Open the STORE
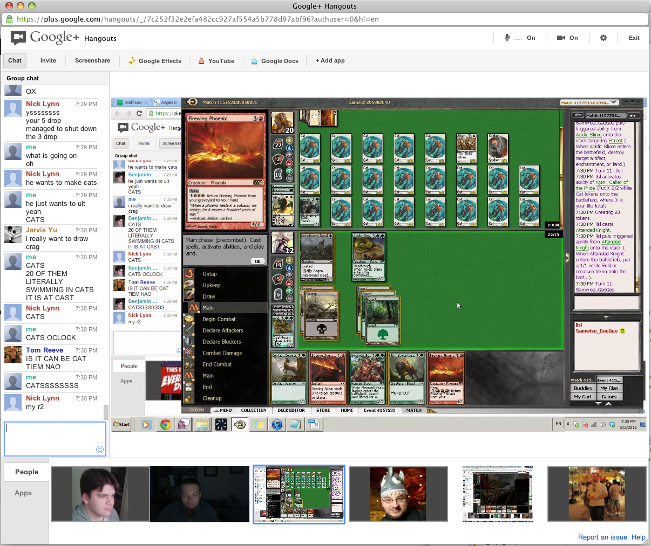The image size is (651, 546). coord(323,410)
